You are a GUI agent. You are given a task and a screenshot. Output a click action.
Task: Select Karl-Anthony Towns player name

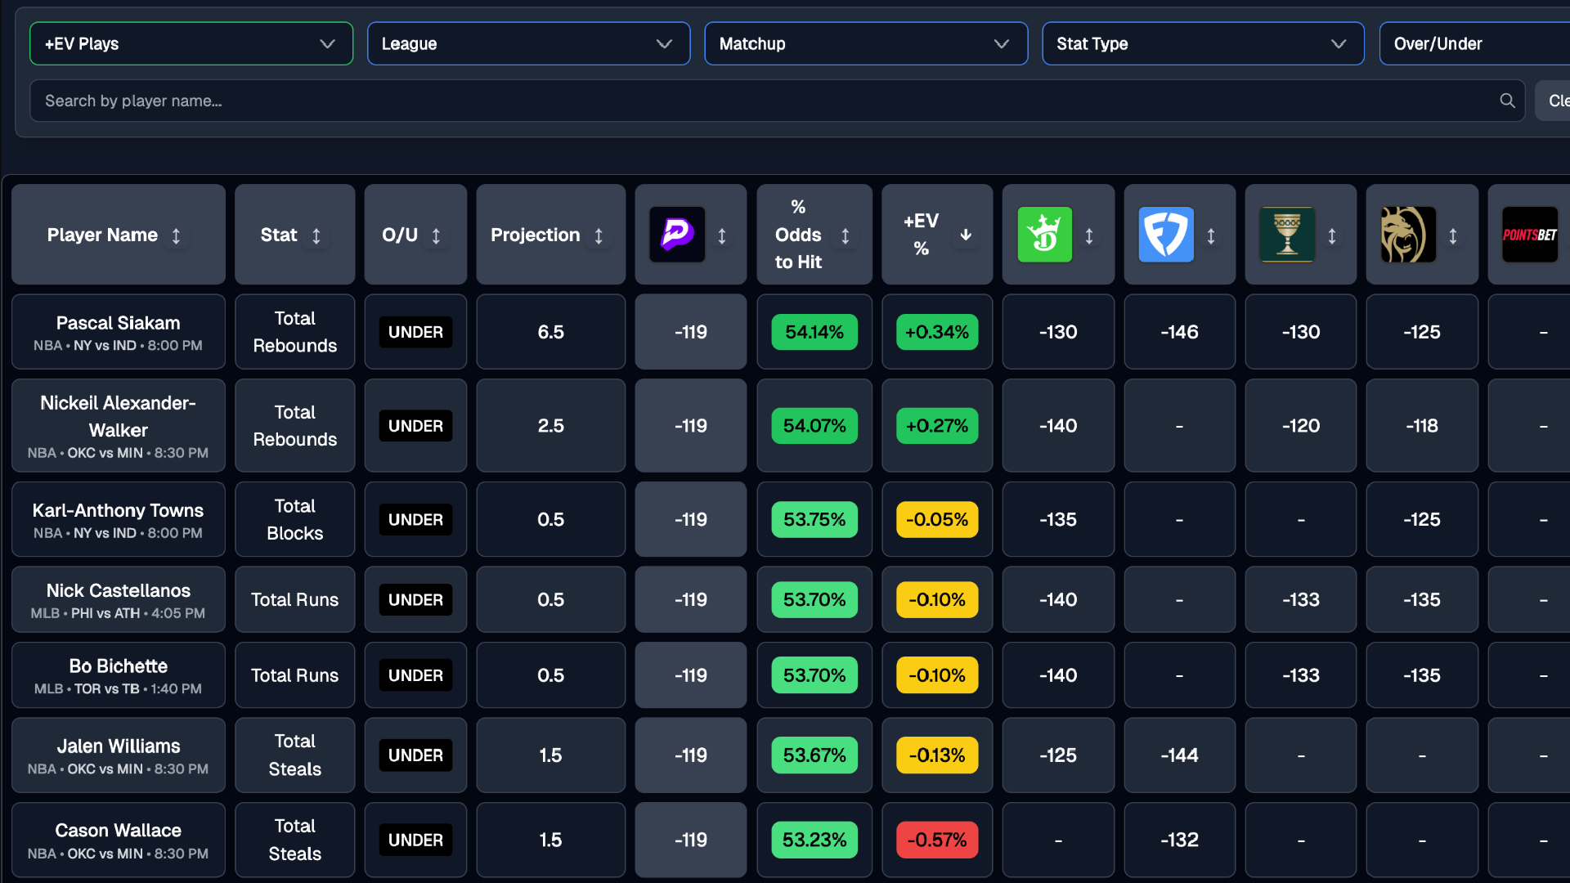click(118, 510)
